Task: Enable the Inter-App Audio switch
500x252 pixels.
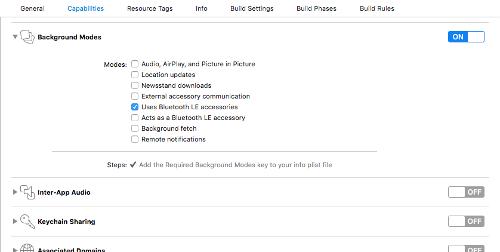Action: tap(466, 192)
